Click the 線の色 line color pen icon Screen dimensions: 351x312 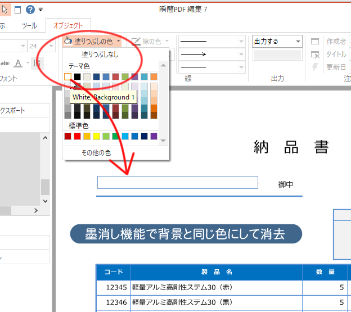136,41
